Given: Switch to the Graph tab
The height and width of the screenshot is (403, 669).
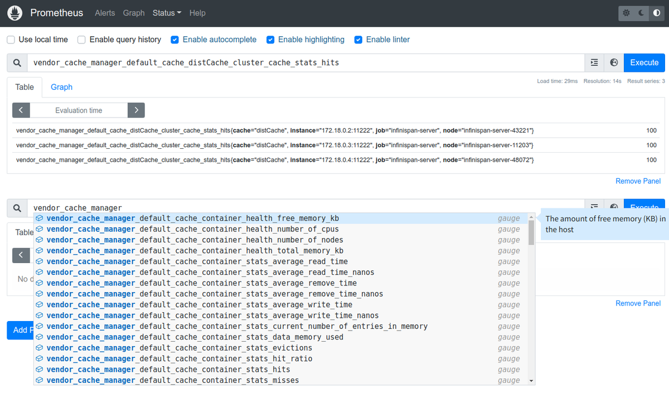Looking at the screenshot, I should point(61,87).
